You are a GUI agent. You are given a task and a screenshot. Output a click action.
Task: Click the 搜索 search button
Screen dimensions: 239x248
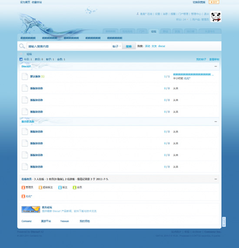coord(129,46)
